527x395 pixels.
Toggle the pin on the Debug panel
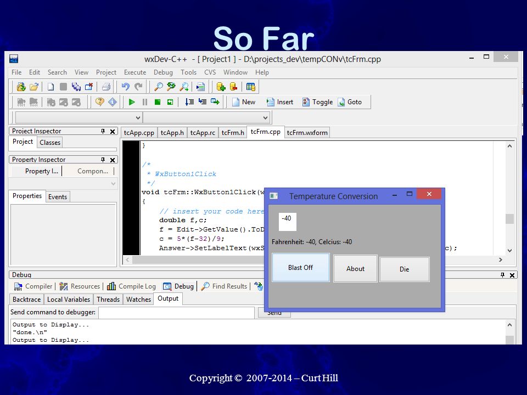pyautogui.click(x=502, y=275)
